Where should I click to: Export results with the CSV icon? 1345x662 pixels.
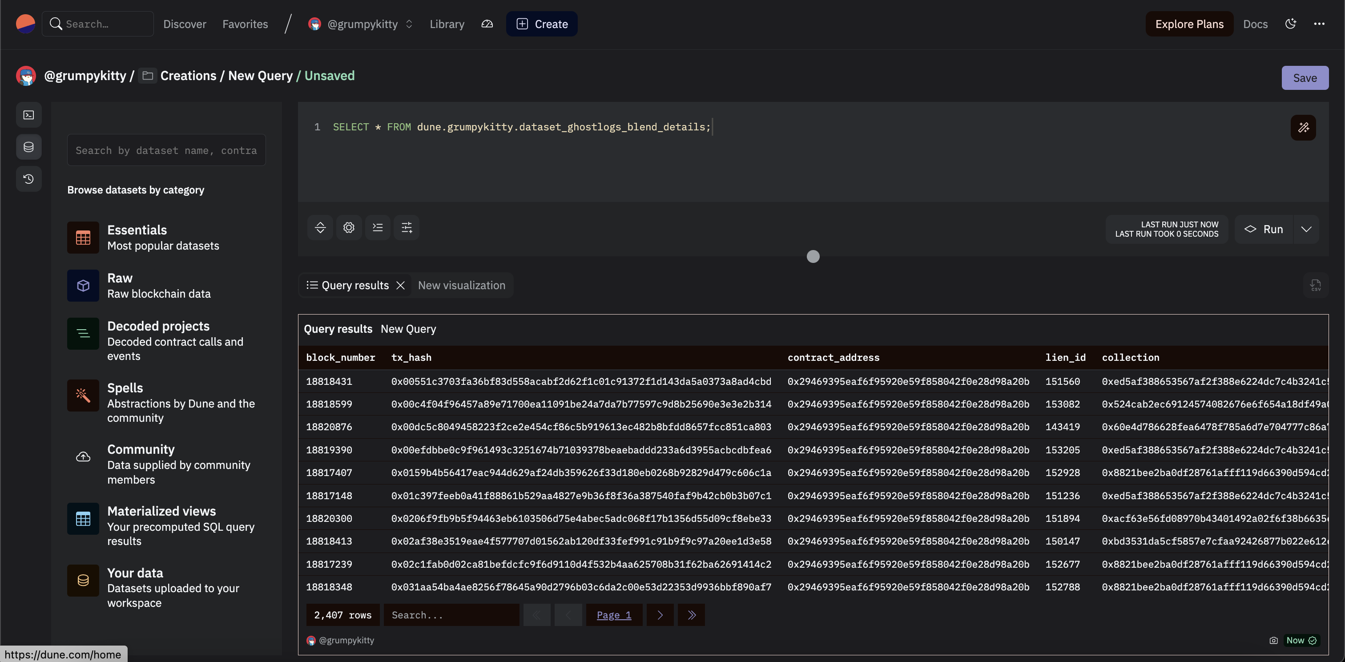[x=1315, y=285]
